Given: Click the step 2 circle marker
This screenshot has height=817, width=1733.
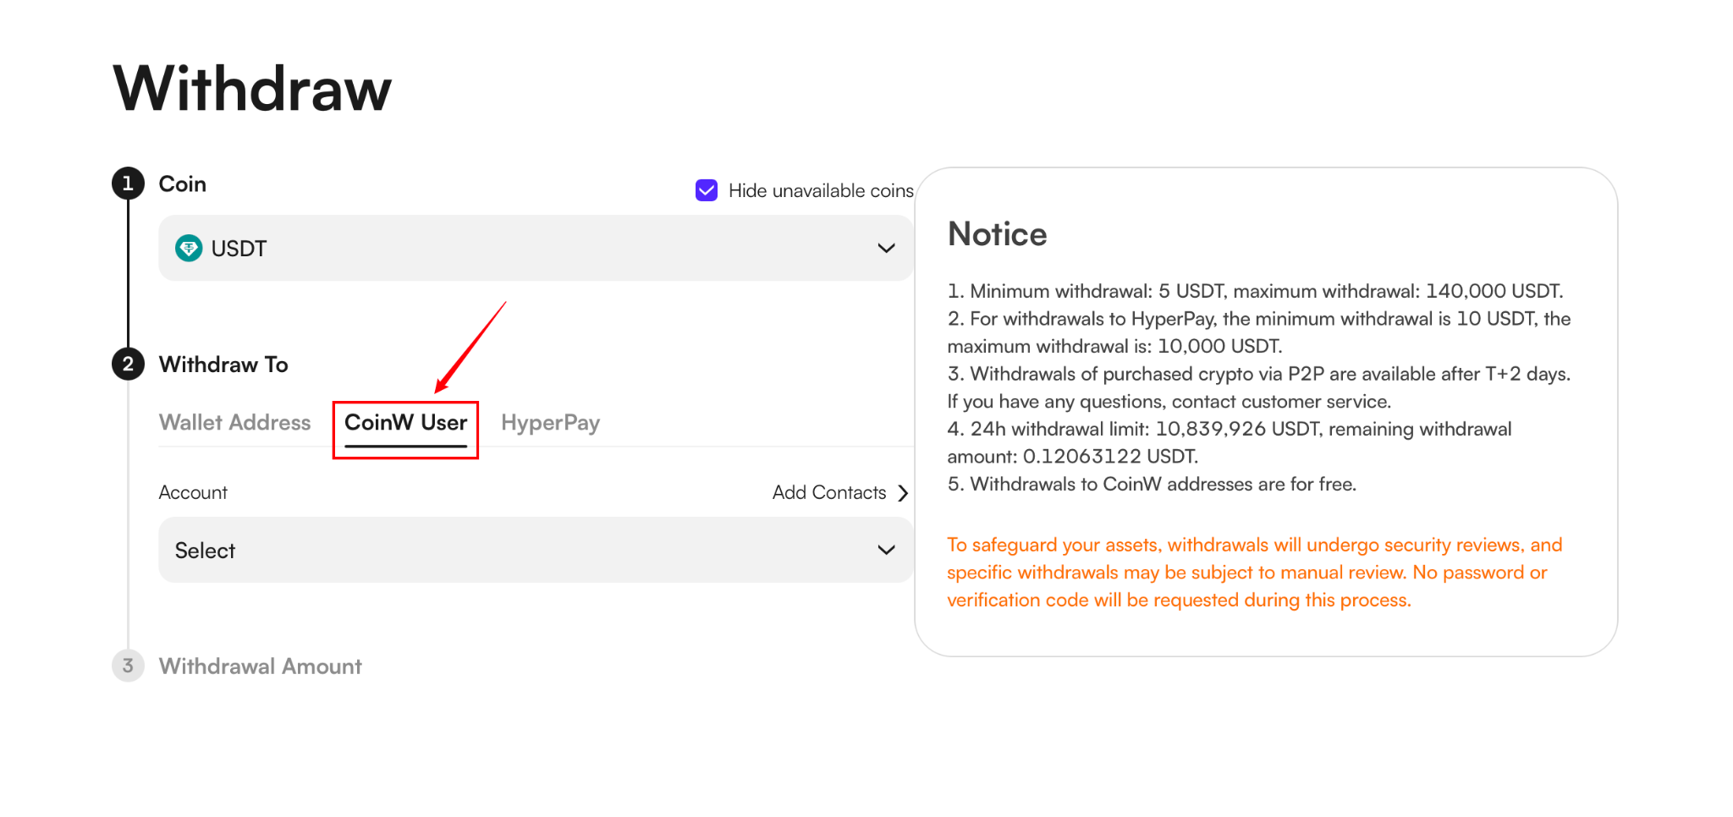Looking at the screenshot, I should (128, 365).
